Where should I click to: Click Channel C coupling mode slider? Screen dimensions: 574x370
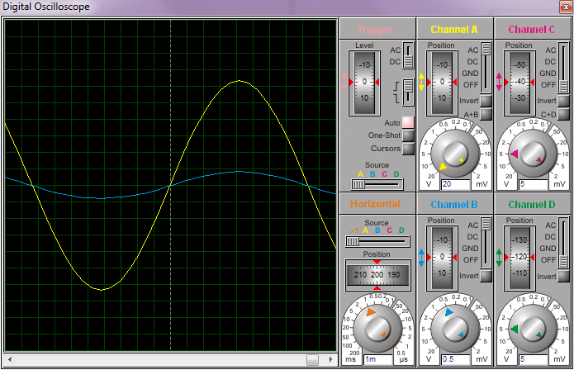[563, 68]
